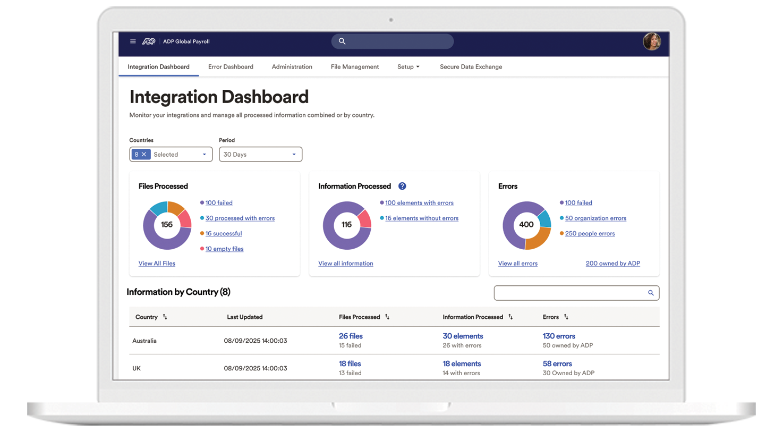Sort the Information Processed column
This screenshot has height=432, width=783.
point(510,317)
